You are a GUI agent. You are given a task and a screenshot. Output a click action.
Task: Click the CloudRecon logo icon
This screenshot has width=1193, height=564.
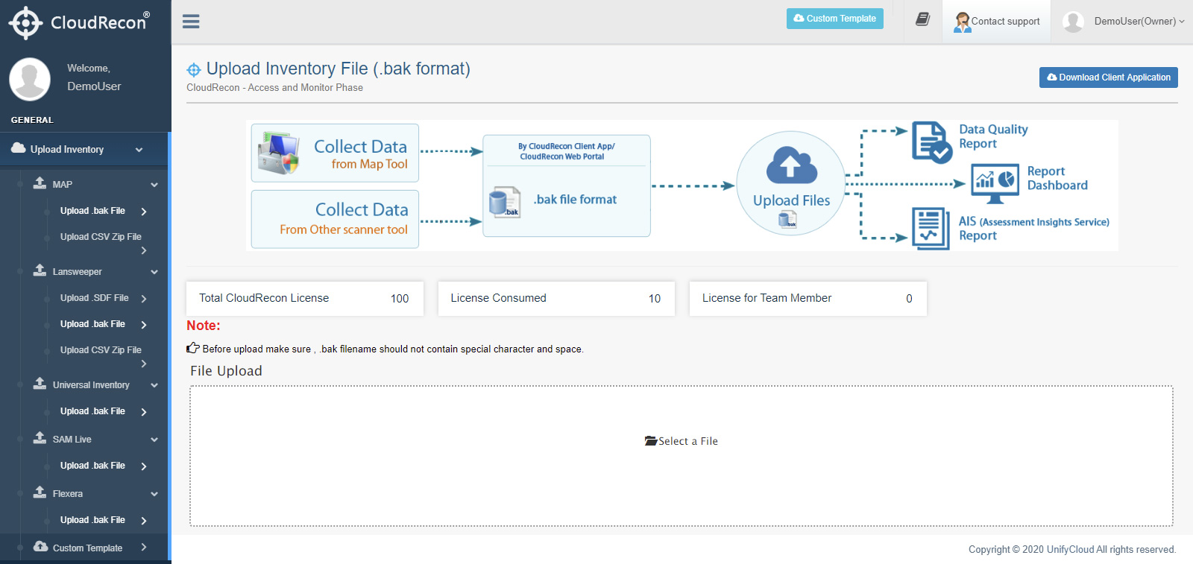25,23
